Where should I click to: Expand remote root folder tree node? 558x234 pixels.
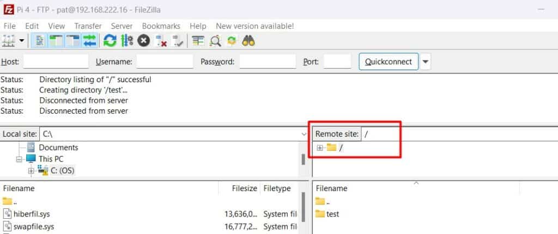tap(319, 148)
